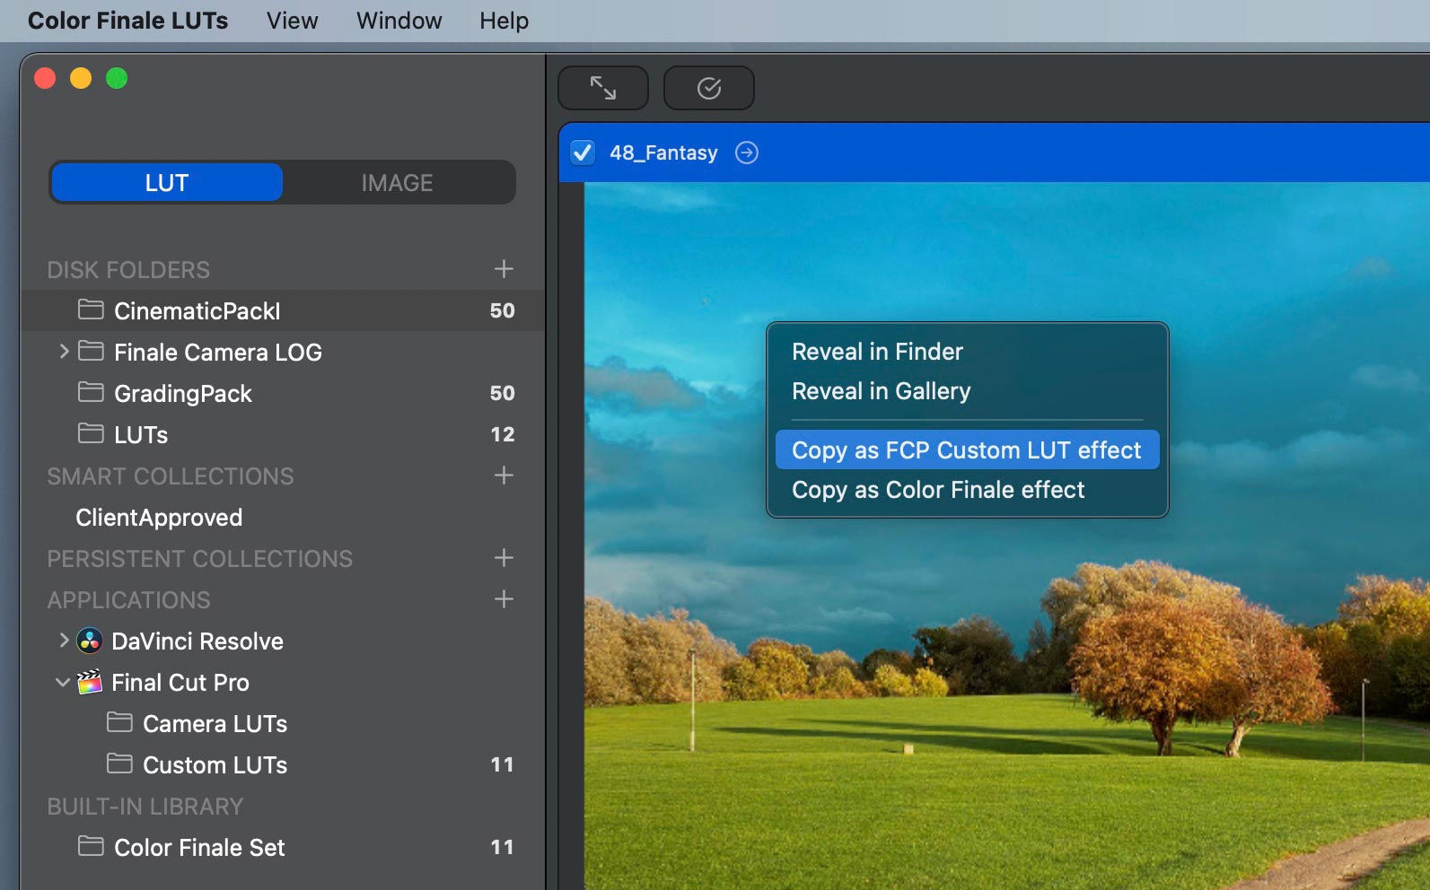
Task: Select the CinematicPackI folder name
Action: tap(197, 311)
